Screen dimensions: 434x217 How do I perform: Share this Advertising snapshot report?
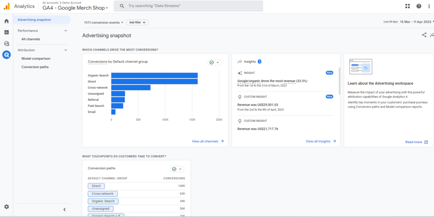[x=424, y=35]
